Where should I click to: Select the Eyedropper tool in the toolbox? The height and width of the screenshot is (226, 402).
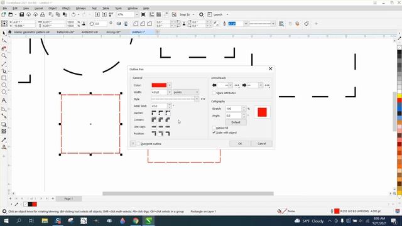[4, 140]
